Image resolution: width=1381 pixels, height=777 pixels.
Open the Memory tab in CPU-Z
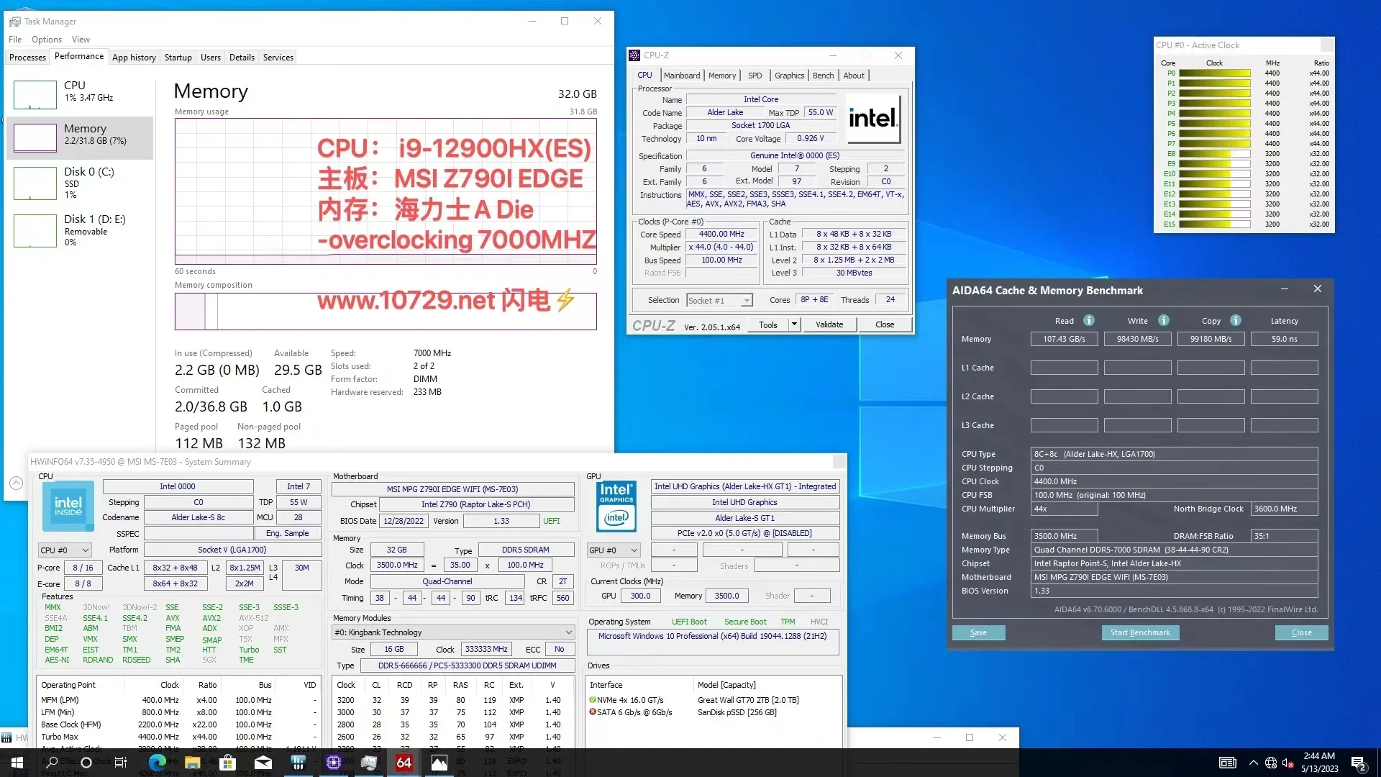pyautogui.click(x=722, y=76)
